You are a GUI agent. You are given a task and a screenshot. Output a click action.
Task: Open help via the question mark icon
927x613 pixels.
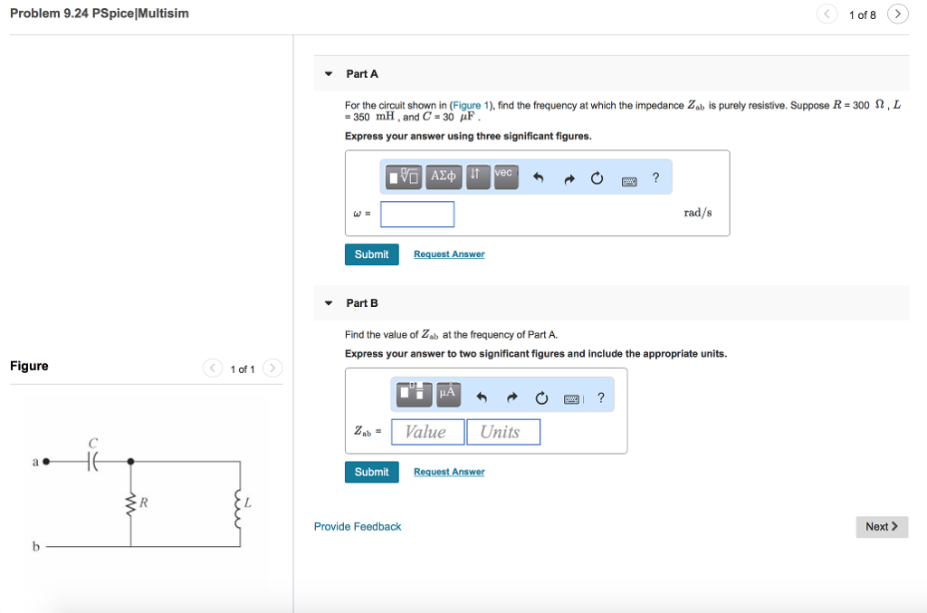pos(655,177)
